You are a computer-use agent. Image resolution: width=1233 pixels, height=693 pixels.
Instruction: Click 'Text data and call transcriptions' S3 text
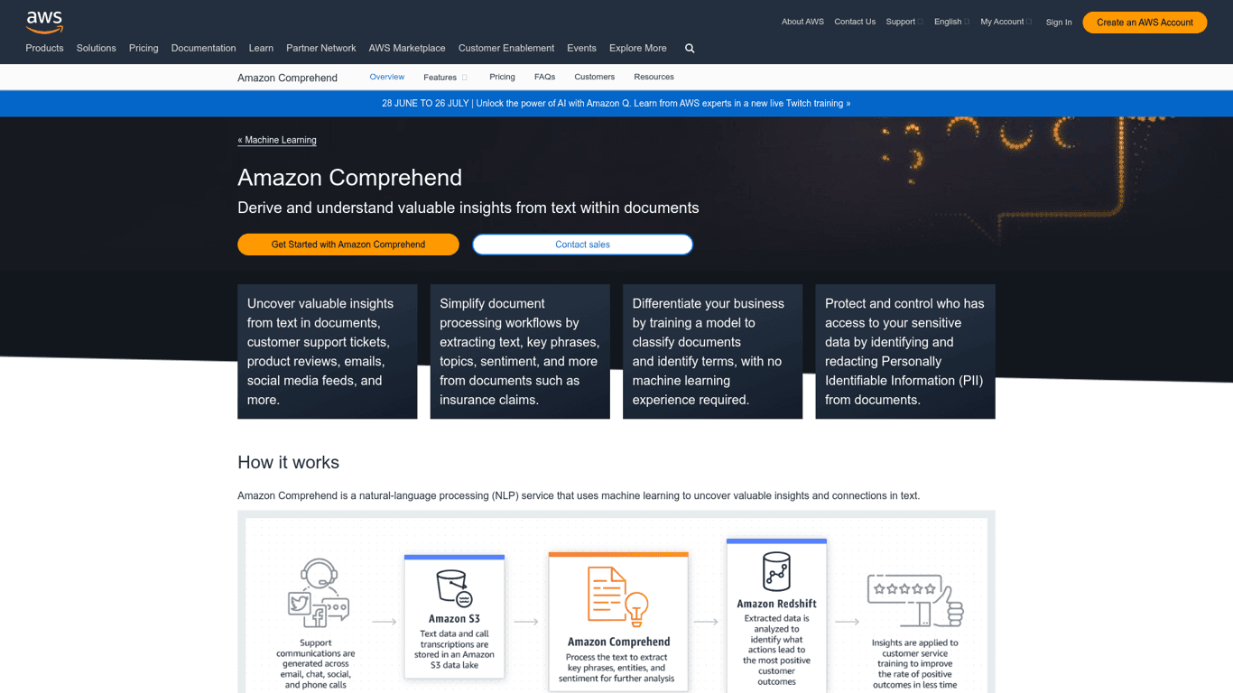454,650
